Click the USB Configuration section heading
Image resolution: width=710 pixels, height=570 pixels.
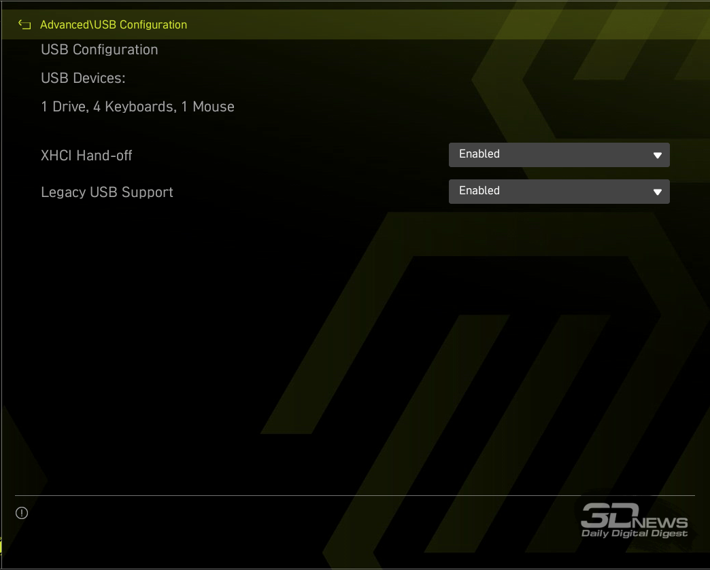tap(99, 50)
